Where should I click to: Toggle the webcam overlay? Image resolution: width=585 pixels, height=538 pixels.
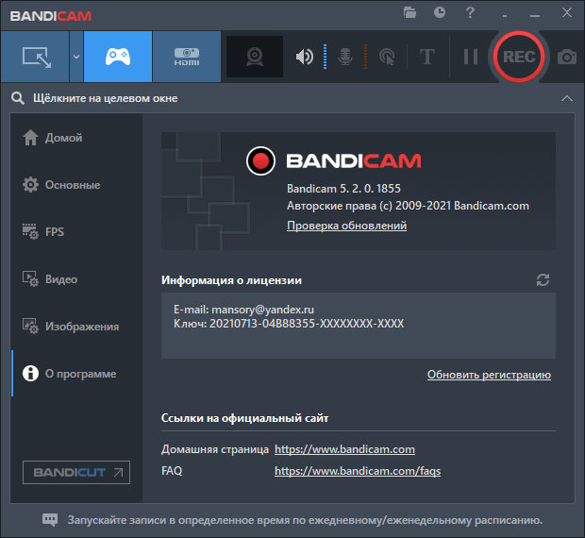(x=254, y=57)
